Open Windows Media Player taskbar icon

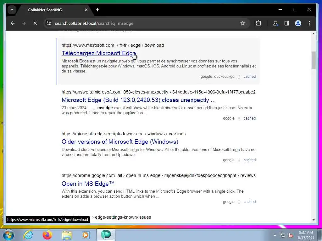[x=86, y=235]
